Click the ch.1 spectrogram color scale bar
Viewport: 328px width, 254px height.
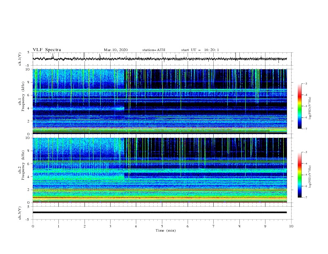pos(299,106)
